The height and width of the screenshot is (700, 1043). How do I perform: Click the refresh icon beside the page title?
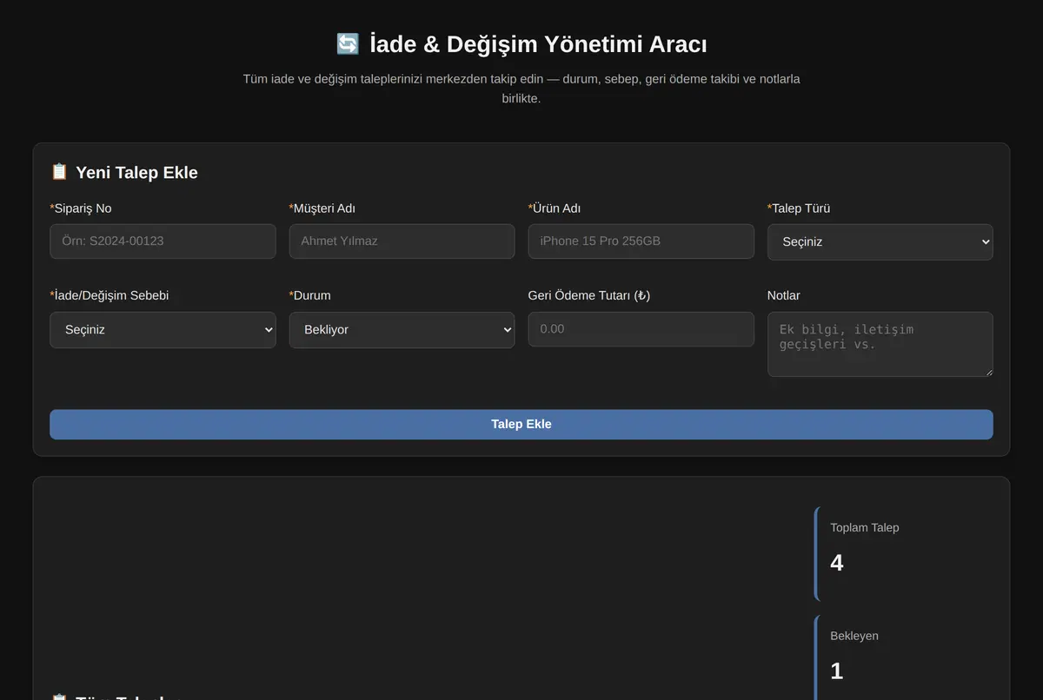click(348, 43)
